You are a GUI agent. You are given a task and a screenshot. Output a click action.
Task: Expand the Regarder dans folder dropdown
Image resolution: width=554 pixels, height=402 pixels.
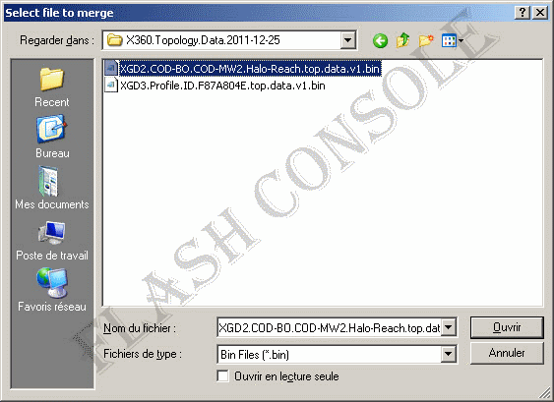click(347, 40)
